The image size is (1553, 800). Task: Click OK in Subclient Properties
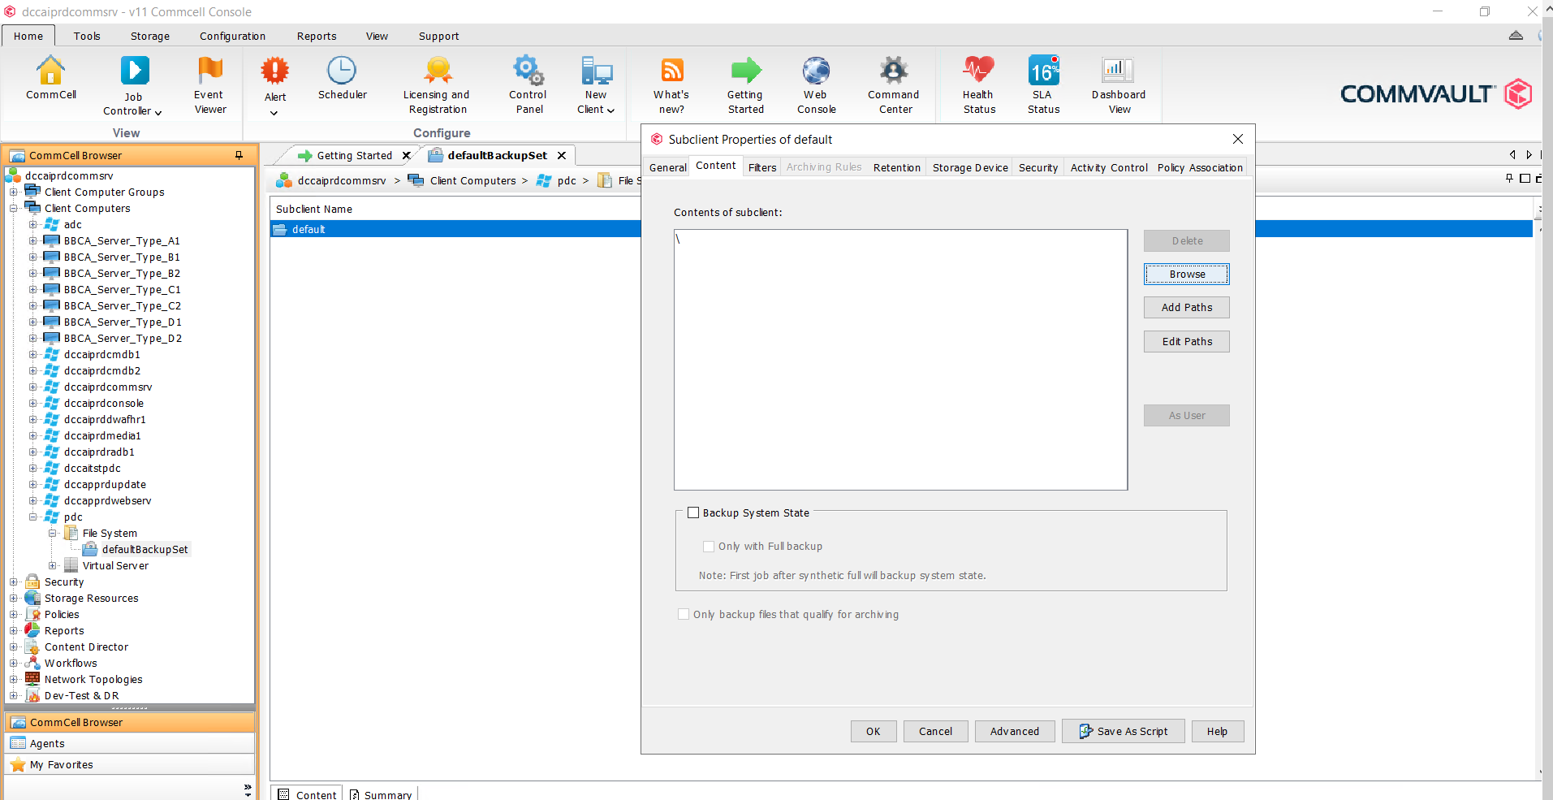(874, 731)
